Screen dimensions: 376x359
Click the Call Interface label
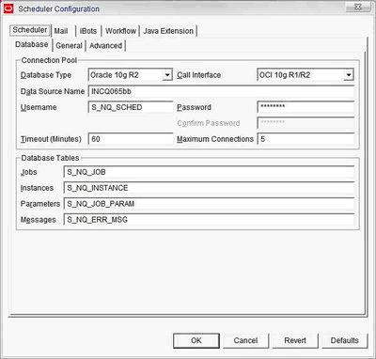199,75
